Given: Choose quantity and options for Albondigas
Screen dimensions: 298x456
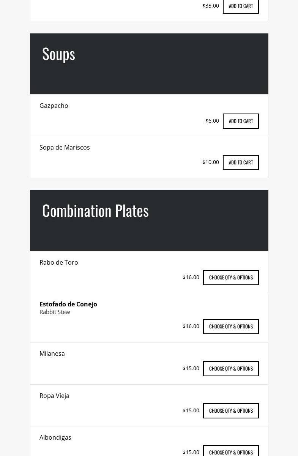Looking at the screenshot, I should coord(231,452).
